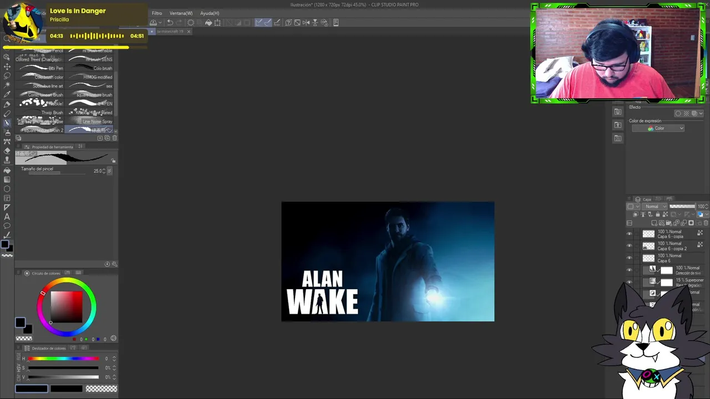The height and width of the screenshot is (399, 710).
Task: Select the Text tool
Action: point(7,217)
